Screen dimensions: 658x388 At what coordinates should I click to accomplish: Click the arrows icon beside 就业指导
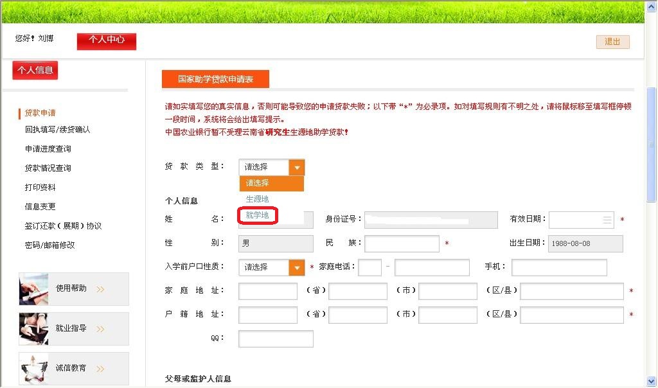pos(100,329)
